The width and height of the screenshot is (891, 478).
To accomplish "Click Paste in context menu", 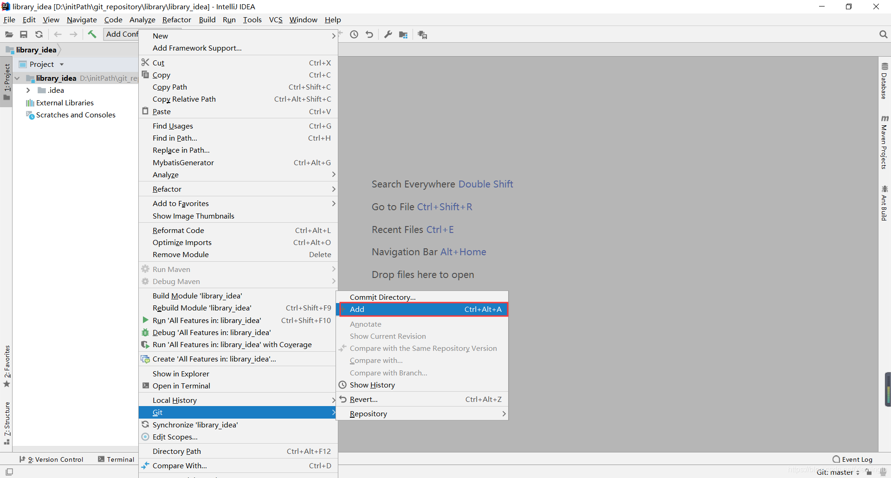I will [238, 111].
